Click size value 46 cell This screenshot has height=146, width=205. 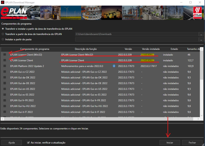click(189, 54)
